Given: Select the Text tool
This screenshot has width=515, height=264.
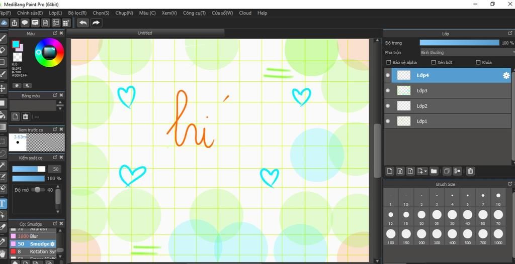Looking at the screenshot, I should [3, 203].
